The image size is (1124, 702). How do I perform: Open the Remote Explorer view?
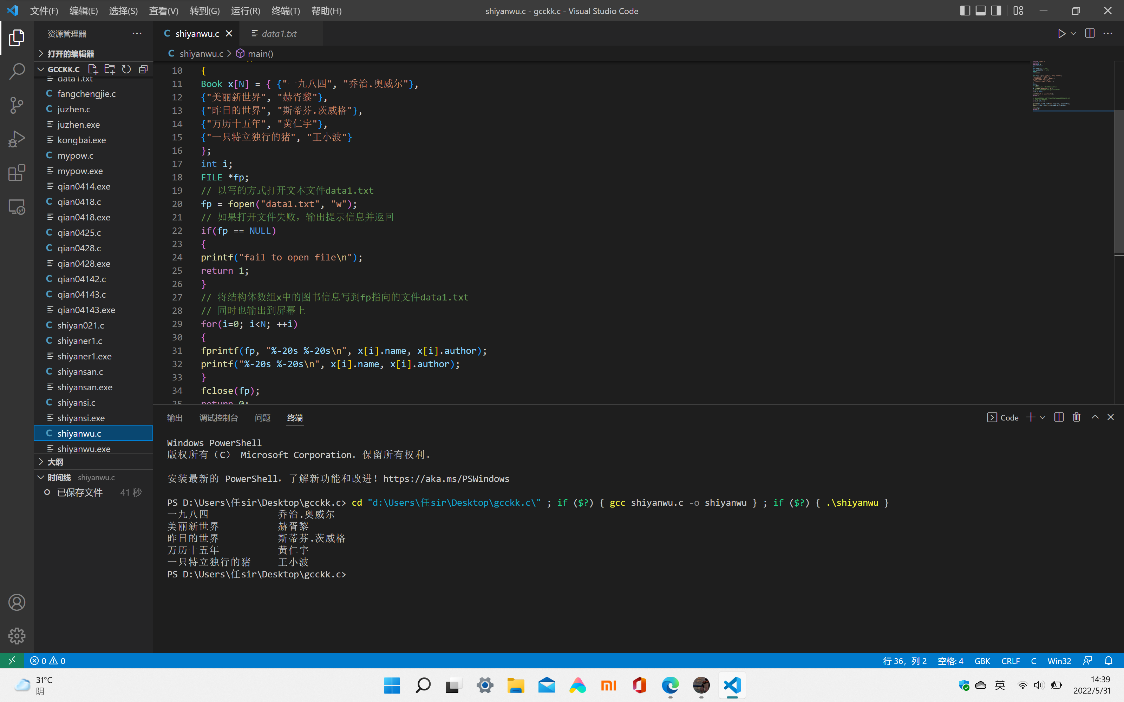17,207
